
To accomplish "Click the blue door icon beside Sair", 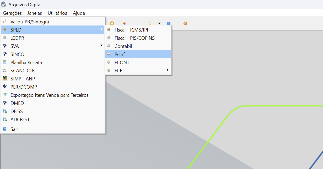I will 4,129.
